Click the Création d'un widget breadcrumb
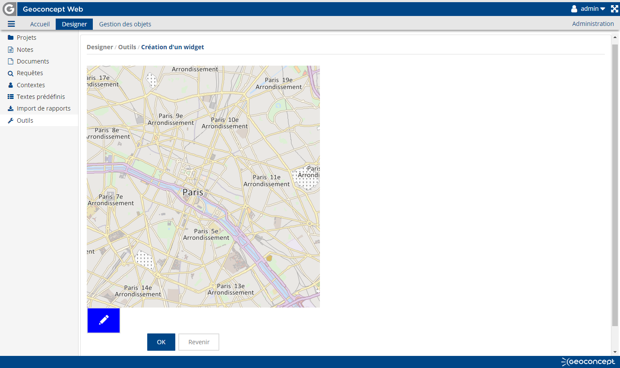This screenshot has width=620, height=368. pos(173,47)
